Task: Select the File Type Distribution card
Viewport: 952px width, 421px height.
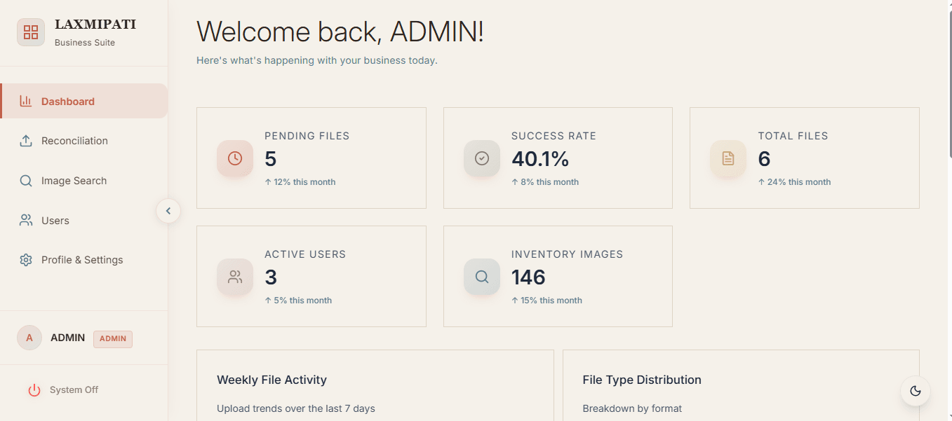Action: click(741, 385)
